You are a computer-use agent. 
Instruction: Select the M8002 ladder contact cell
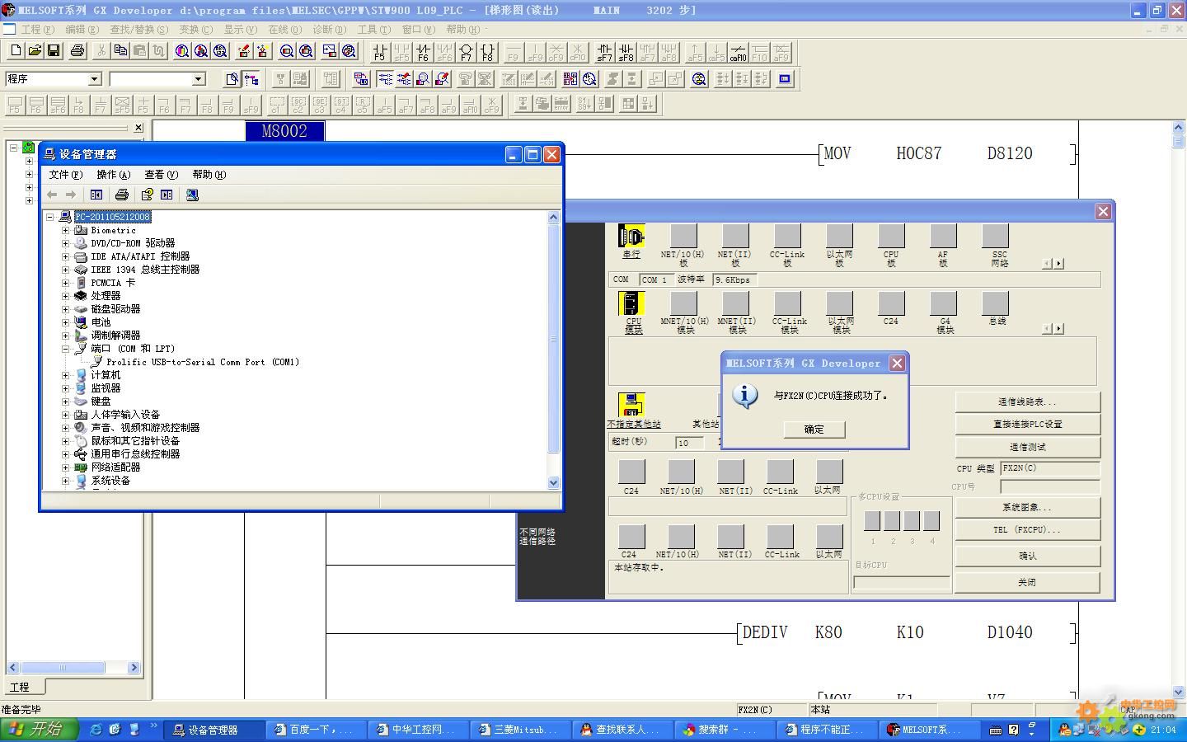pos(284,131)
